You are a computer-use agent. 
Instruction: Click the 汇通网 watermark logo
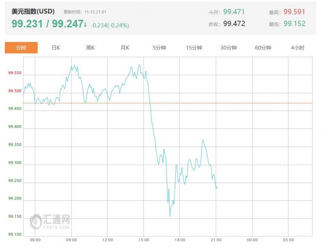[x=50, y=221]
